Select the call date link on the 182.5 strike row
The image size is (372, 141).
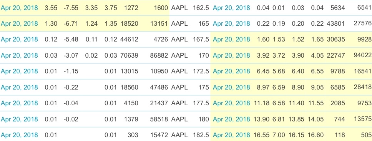click(x=19, y=135)
